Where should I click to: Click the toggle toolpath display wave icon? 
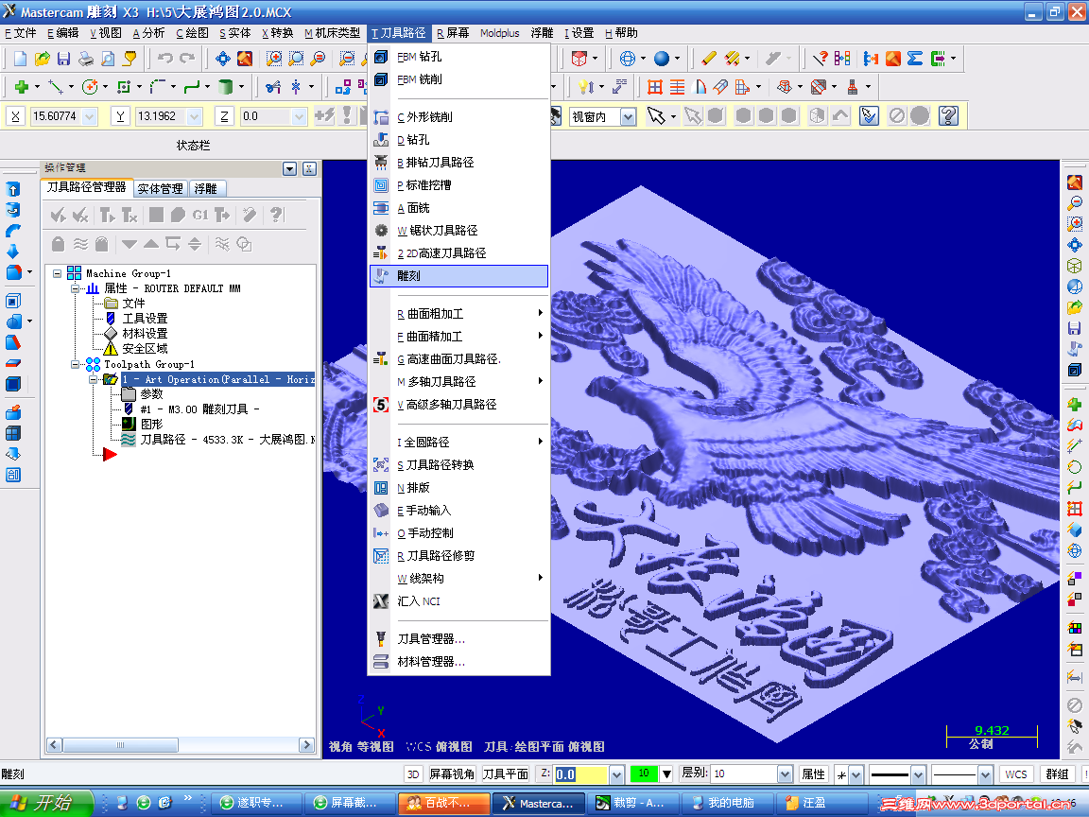(81, 244)
